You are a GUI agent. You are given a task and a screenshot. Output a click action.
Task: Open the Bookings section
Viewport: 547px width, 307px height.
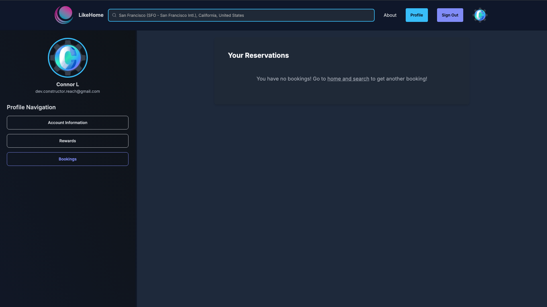coord(68,159)
